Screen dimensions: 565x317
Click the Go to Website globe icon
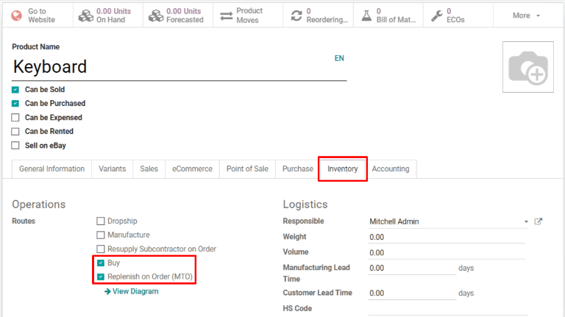pyautogui.click(x=16, y=15)
